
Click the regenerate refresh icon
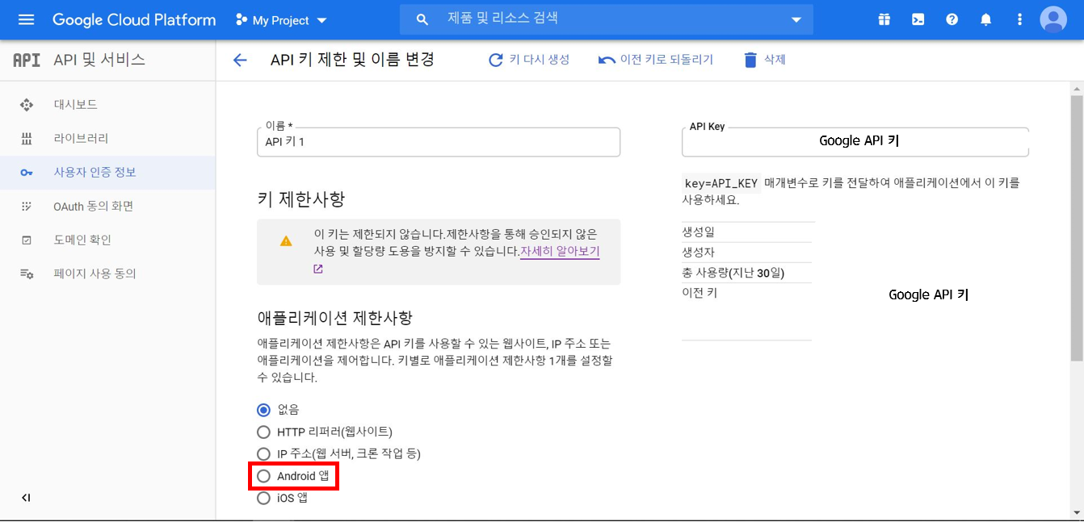[496, 61]
